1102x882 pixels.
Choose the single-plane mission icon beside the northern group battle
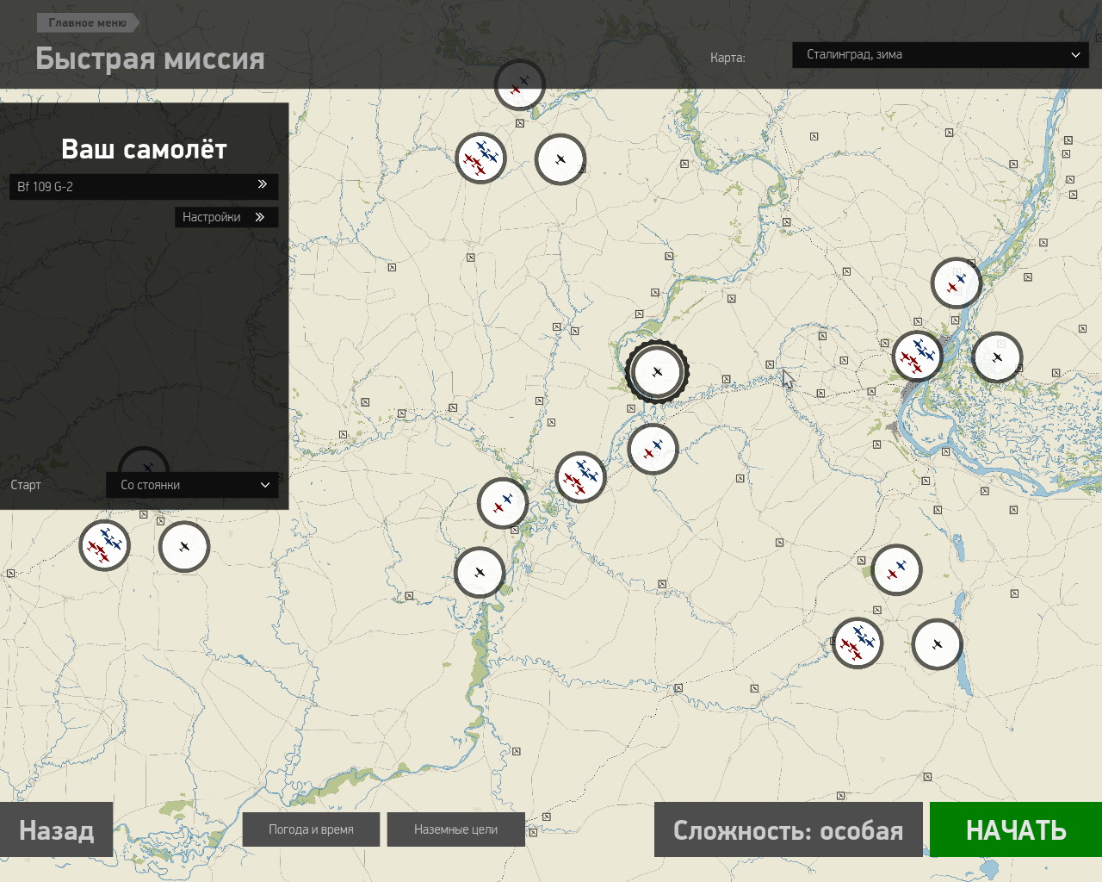(560, 159)
